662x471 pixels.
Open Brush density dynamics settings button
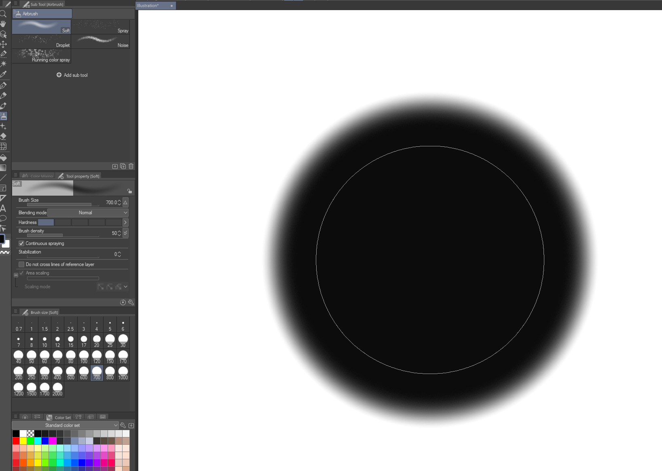[x=125, y=233]
